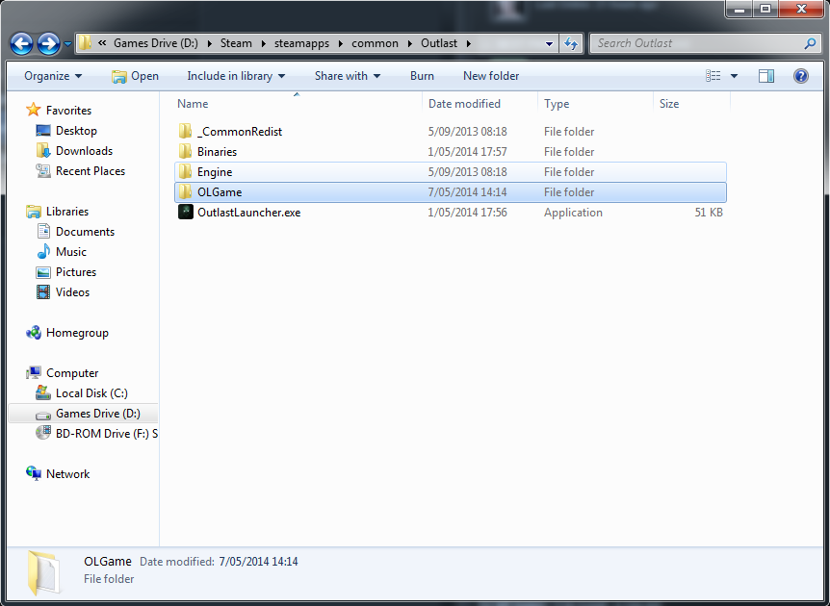This screenshot has width=830, height=606.
Task: Open the Videos library
Action: click(x=72, y=291)
